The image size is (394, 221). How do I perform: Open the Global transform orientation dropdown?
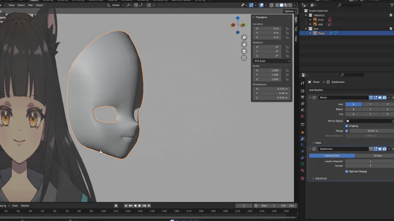tap(117, 5)
